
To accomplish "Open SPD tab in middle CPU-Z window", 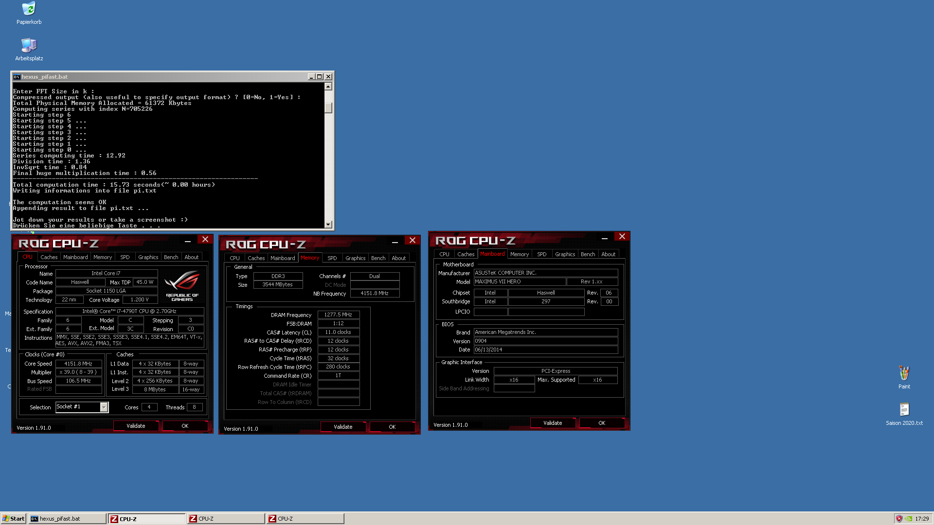I will (x=332, y=258).
